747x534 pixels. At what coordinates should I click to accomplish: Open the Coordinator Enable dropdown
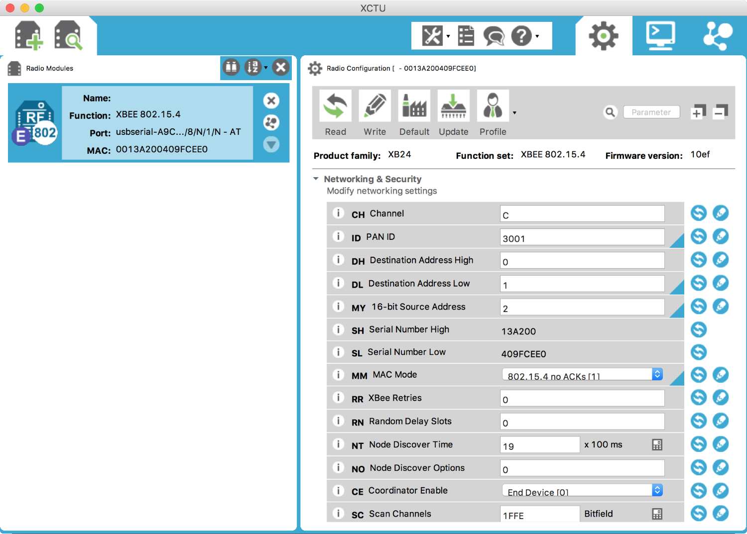click(582, 490)
